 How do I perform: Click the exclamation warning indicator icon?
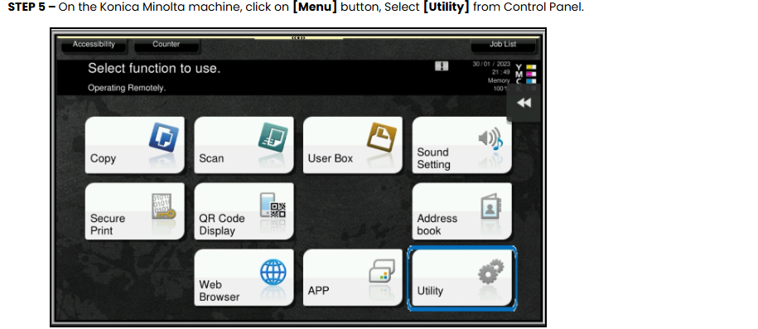[x=442, y=66]
